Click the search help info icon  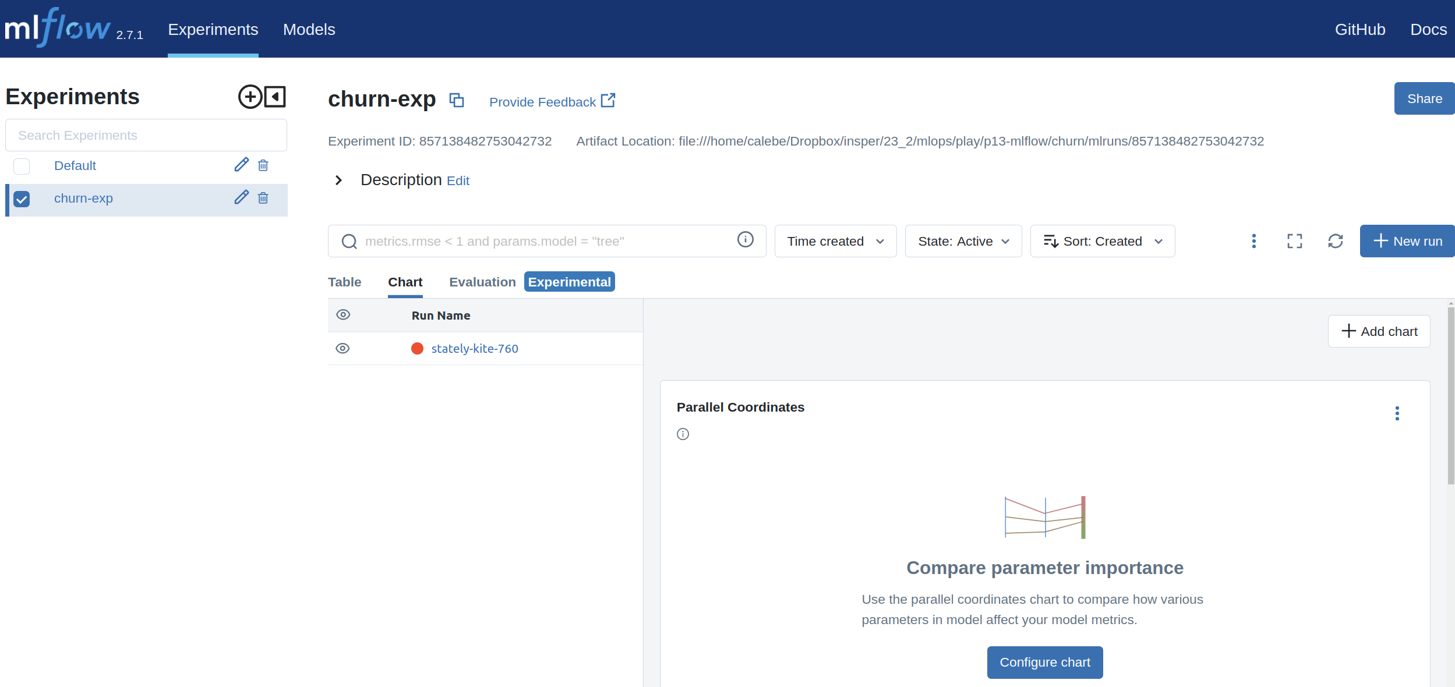[x=745, y=240]
